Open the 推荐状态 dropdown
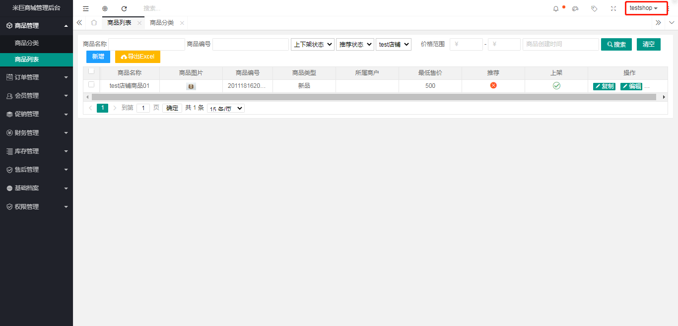 tap(355, 44)
